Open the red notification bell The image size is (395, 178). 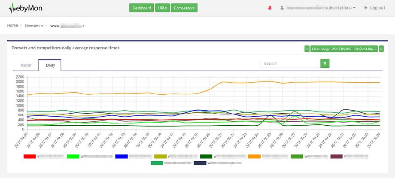click(270, 8)
